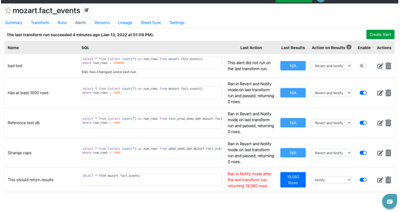The image size is (400, 212).
Task: Click the 'Strange caps' alert name
Action: [19, 153]
